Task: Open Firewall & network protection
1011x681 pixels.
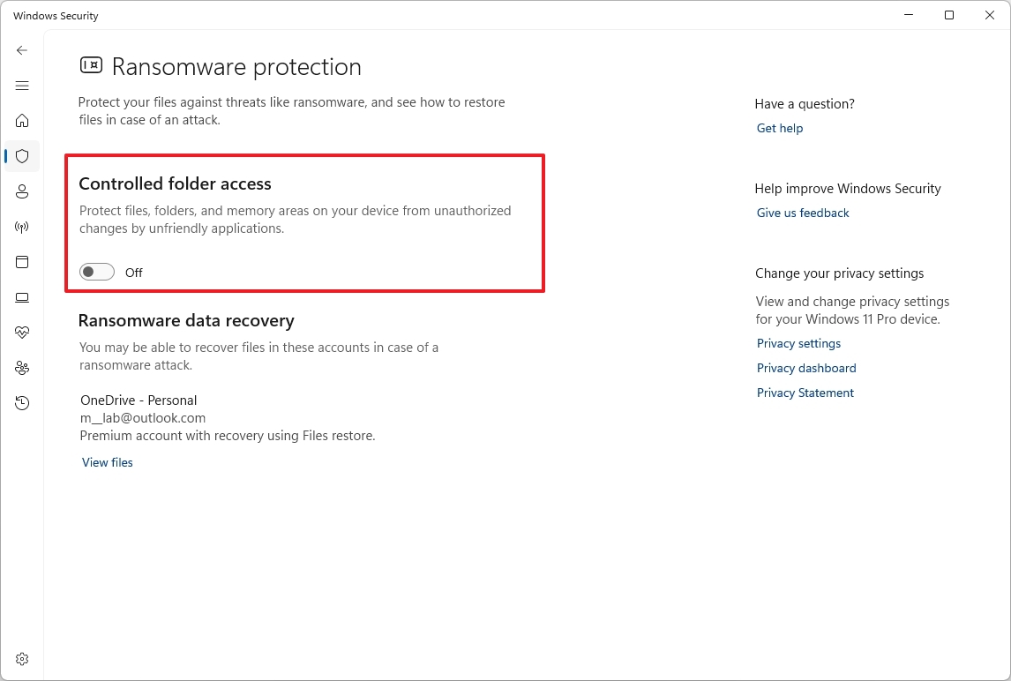Action: click(x=22, y=227)
